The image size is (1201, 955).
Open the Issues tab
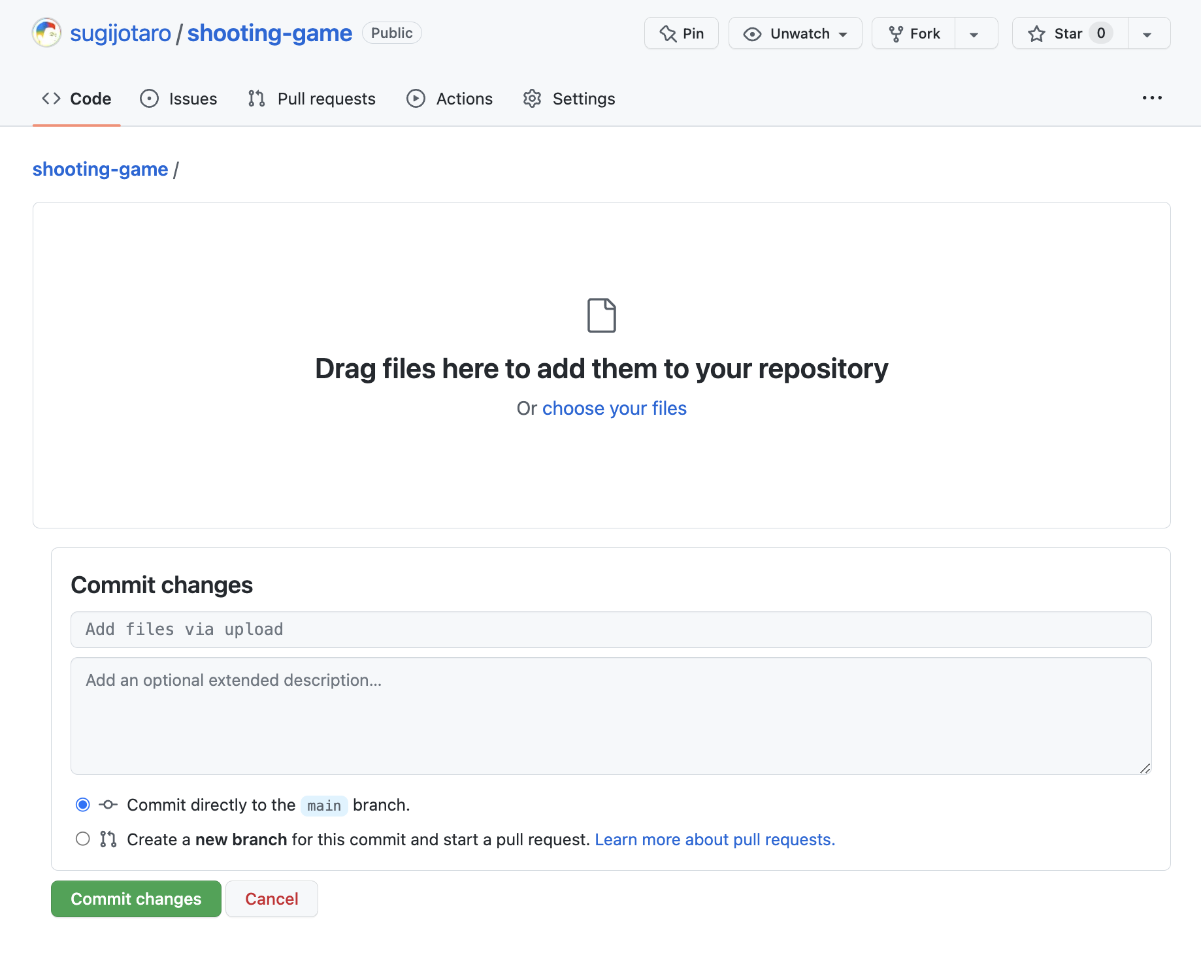point(178,99)
